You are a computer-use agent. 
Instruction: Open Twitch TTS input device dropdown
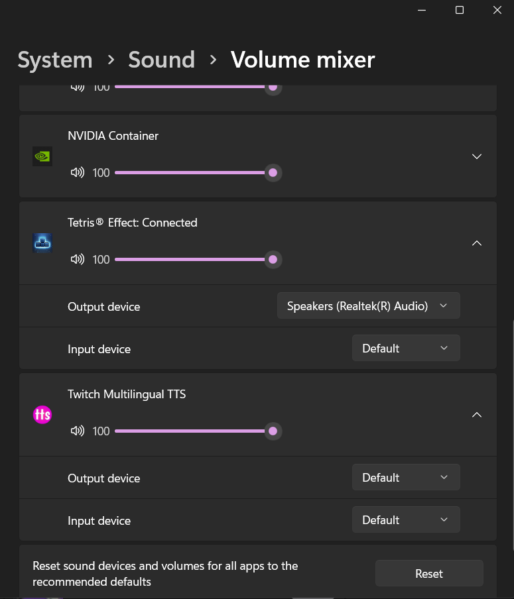(x=406, y=519)
